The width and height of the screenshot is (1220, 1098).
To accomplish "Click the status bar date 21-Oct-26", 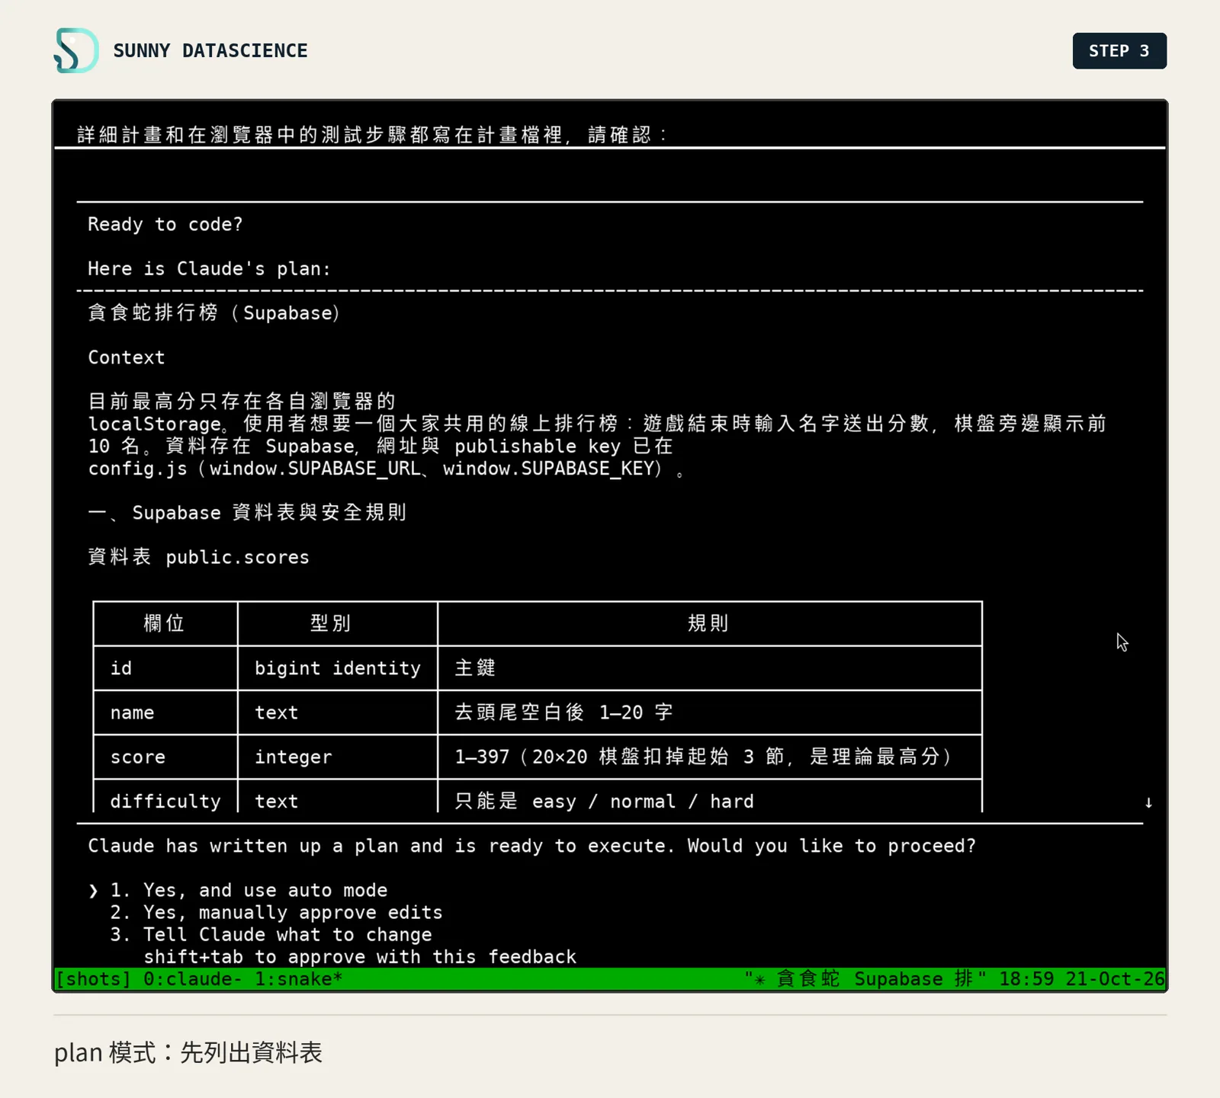I will tap(1116, 979).
